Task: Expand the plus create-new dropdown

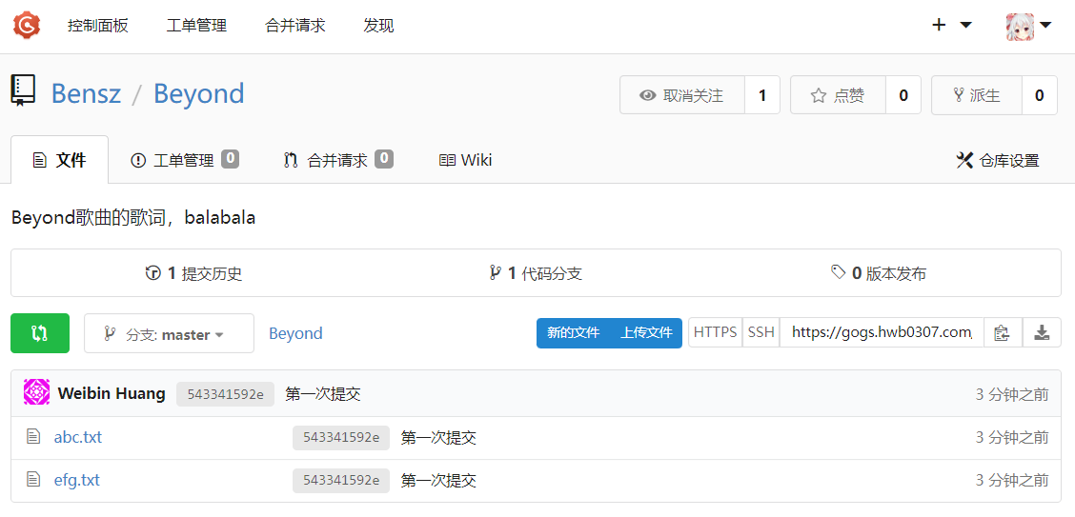Action: tap(952, 26)
